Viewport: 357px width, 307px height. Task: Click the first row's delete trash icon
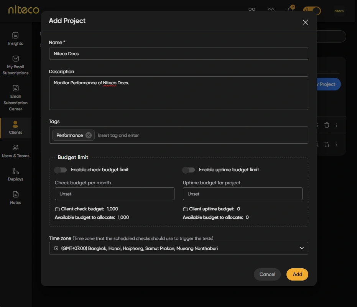[327, 125]
